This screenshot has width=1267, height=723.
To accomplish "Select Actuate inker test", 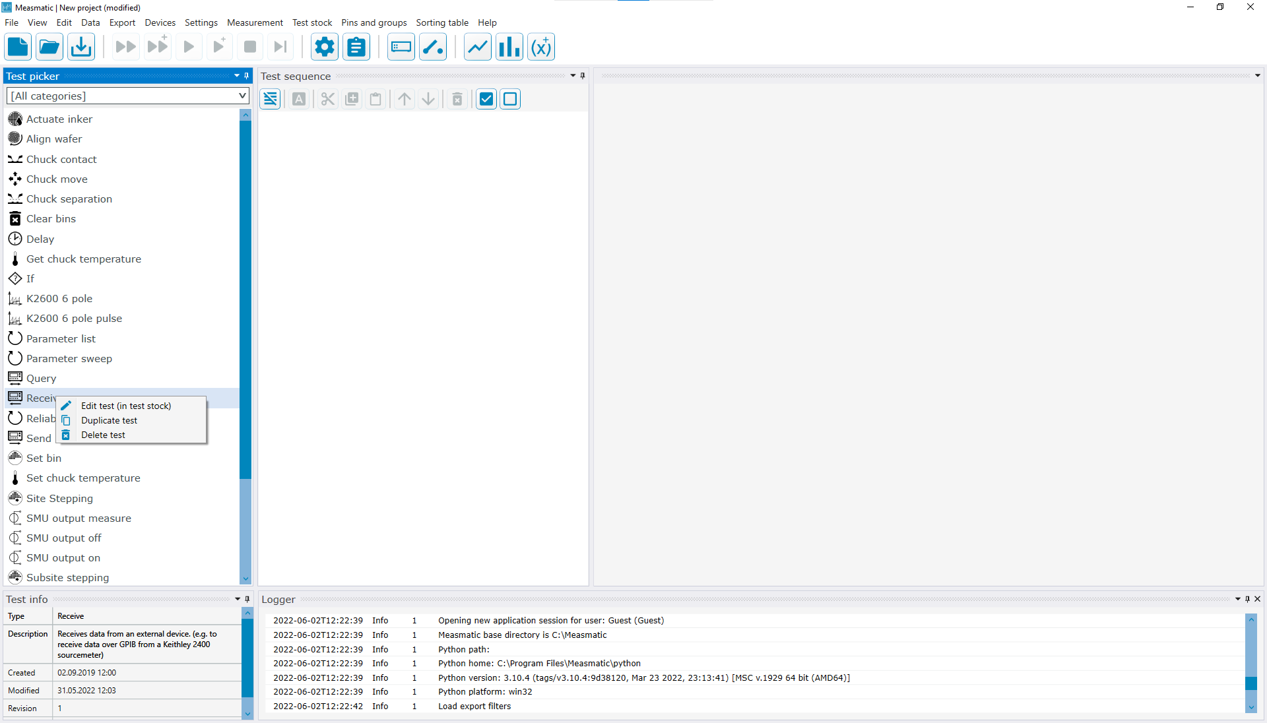I will click(x=122, y=119).
